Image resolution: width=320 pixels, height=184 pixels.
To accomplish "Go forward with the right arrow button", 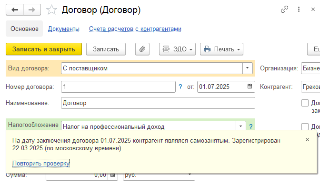I will pos(32,10).
